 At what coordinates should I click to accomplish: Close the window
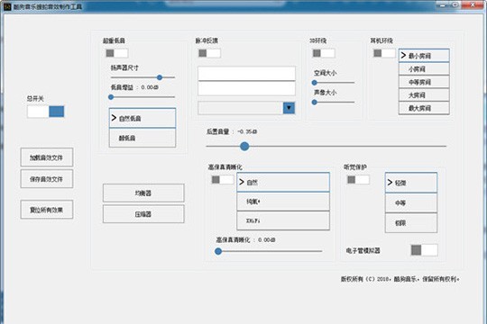click(473, 5)
